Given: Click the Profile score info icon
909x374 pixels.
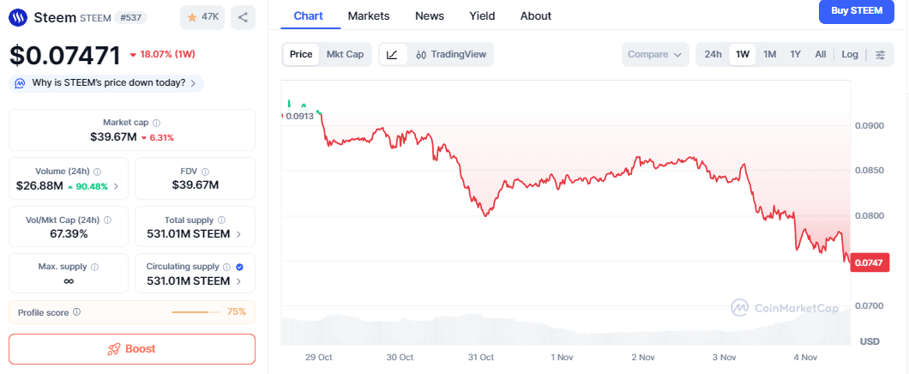Looking at the screenshot, I should (77, 312).
